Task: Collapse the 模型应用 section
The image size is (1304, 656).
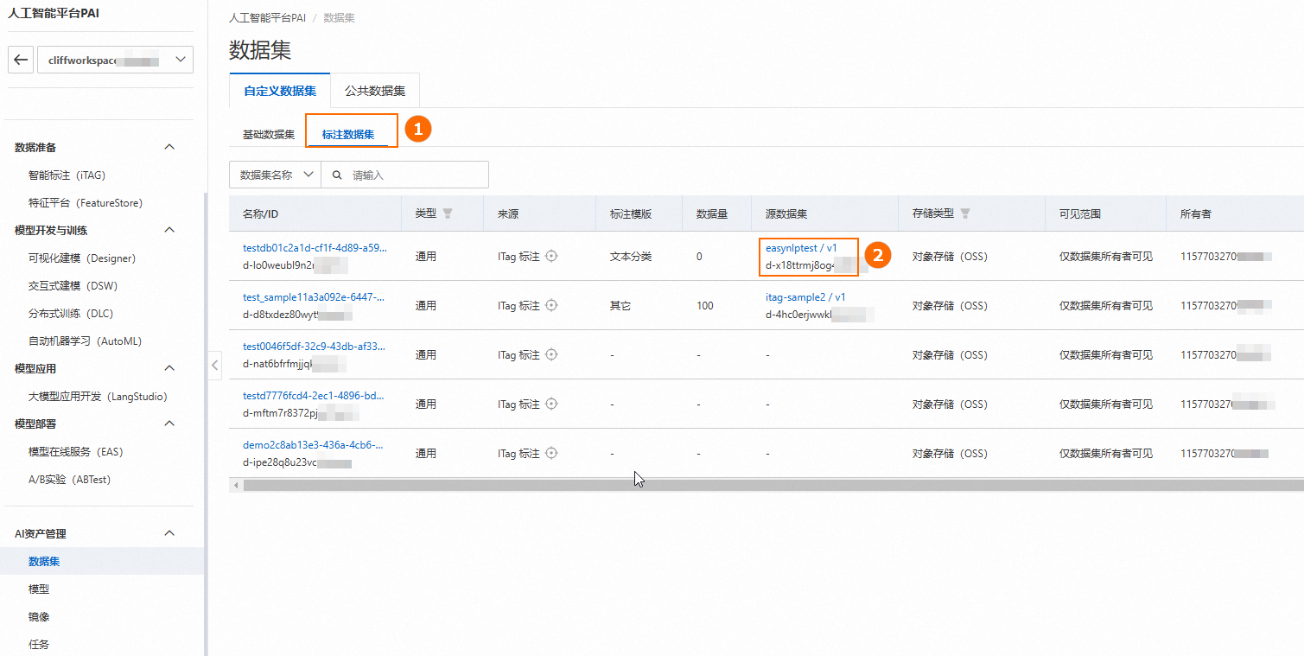Action: (169, 368)
